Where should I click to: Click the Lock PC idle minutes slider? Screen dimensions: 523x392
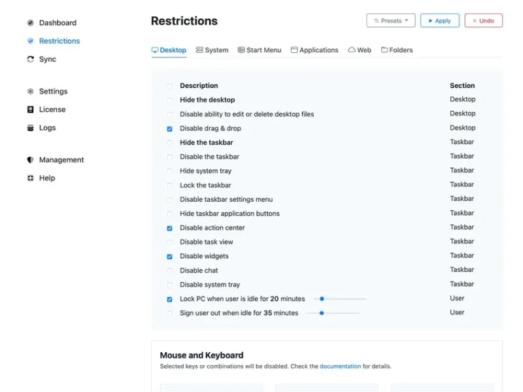[x=322, y=299]
